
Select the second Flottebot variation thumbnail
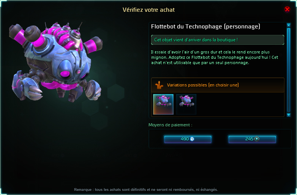pos(186,104)
